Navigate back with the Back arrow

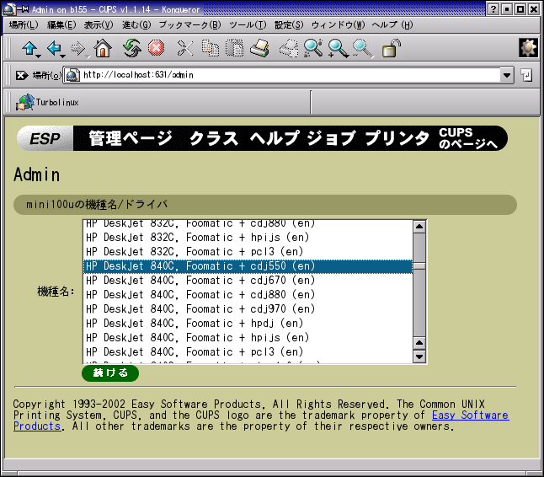point(54,48)
